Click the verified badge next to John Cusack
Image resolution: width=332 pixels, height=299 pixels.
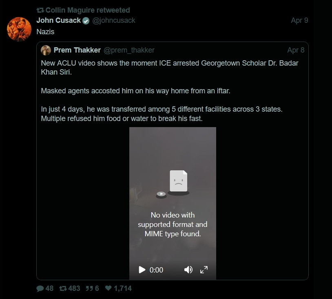point(86,21)
